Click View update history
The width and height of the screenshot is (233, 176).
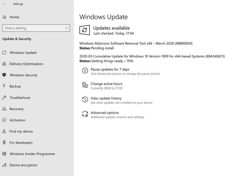click(x=106, y=98)
